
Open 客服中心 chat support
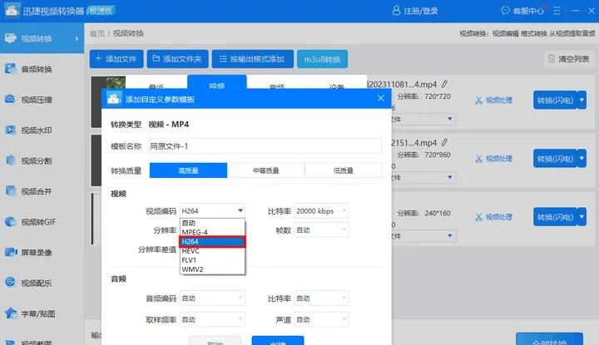tap(522, 11)
